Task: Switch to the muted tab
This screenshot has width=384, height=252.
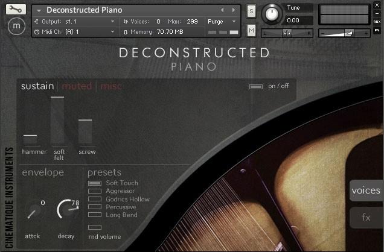Action: tap(77, 86)
